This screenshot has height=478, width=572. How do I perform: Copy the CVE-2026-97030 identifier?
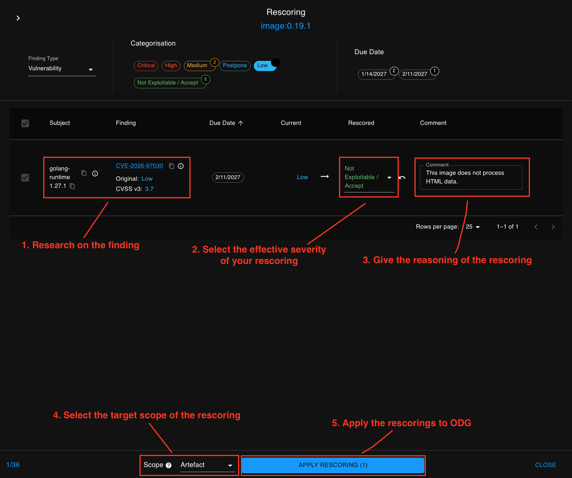coord(171,166)
